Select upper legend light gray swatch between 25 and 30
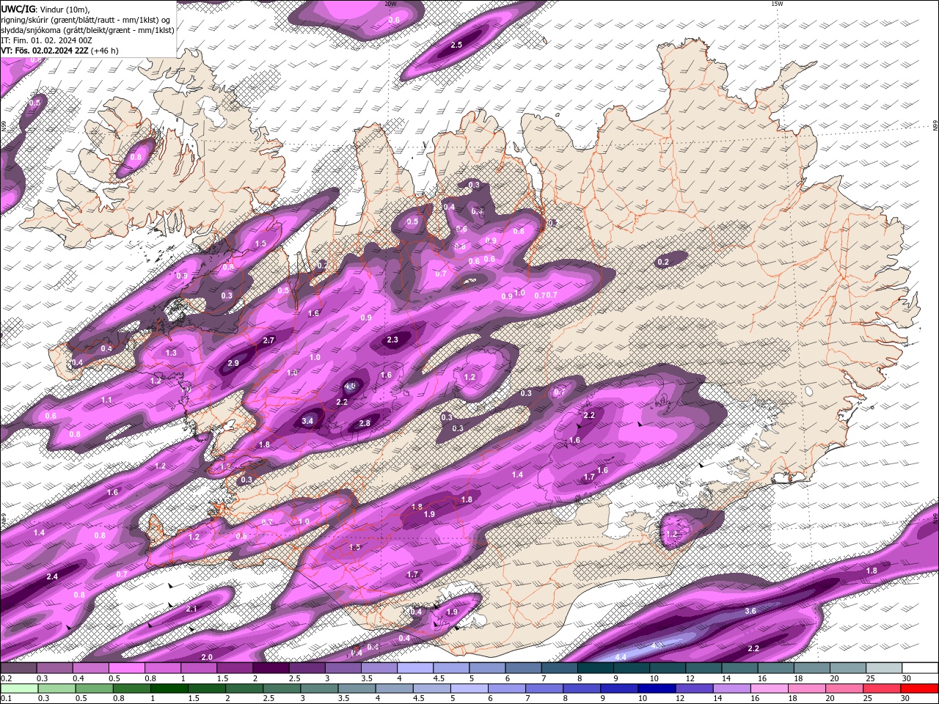Screen dimensions: 939x704 (x=883, y=668)
